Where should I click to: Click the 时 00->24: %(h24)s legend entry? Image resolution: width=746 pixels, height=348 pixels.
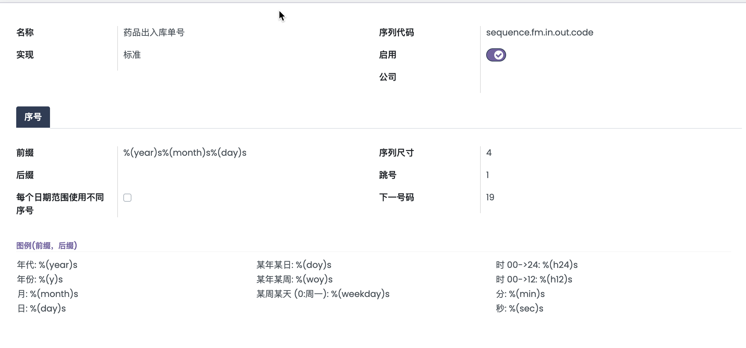tap(537, 265)
